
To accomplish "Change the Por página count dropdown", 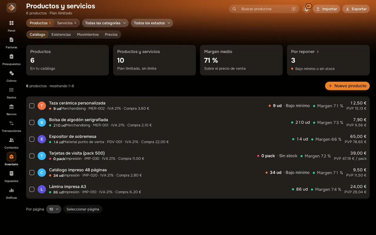I will 54,209.
